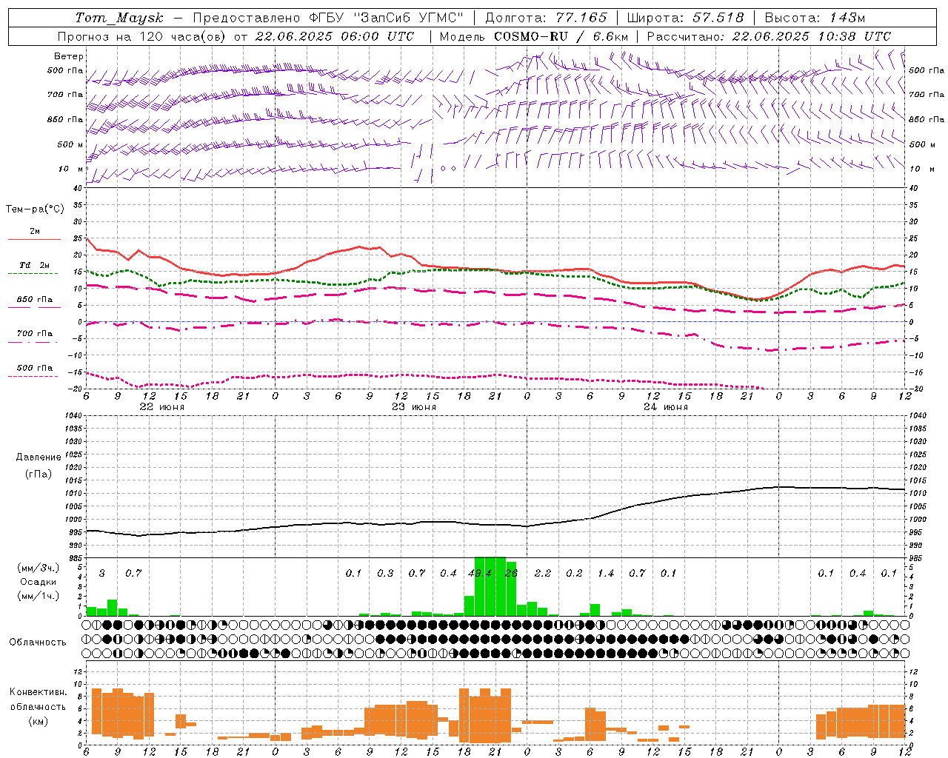This screenshot has width=948, height=758.
Task: Select the 23 июня date label
Action: (x=414, y=407)
